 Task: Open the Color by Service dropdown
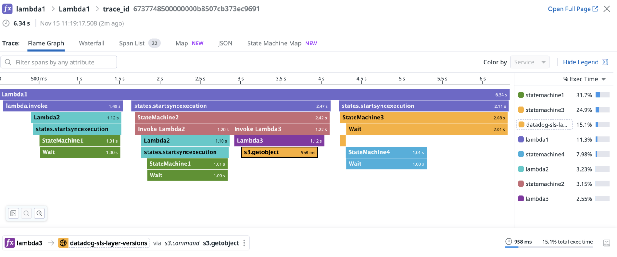tap(529, 62)
